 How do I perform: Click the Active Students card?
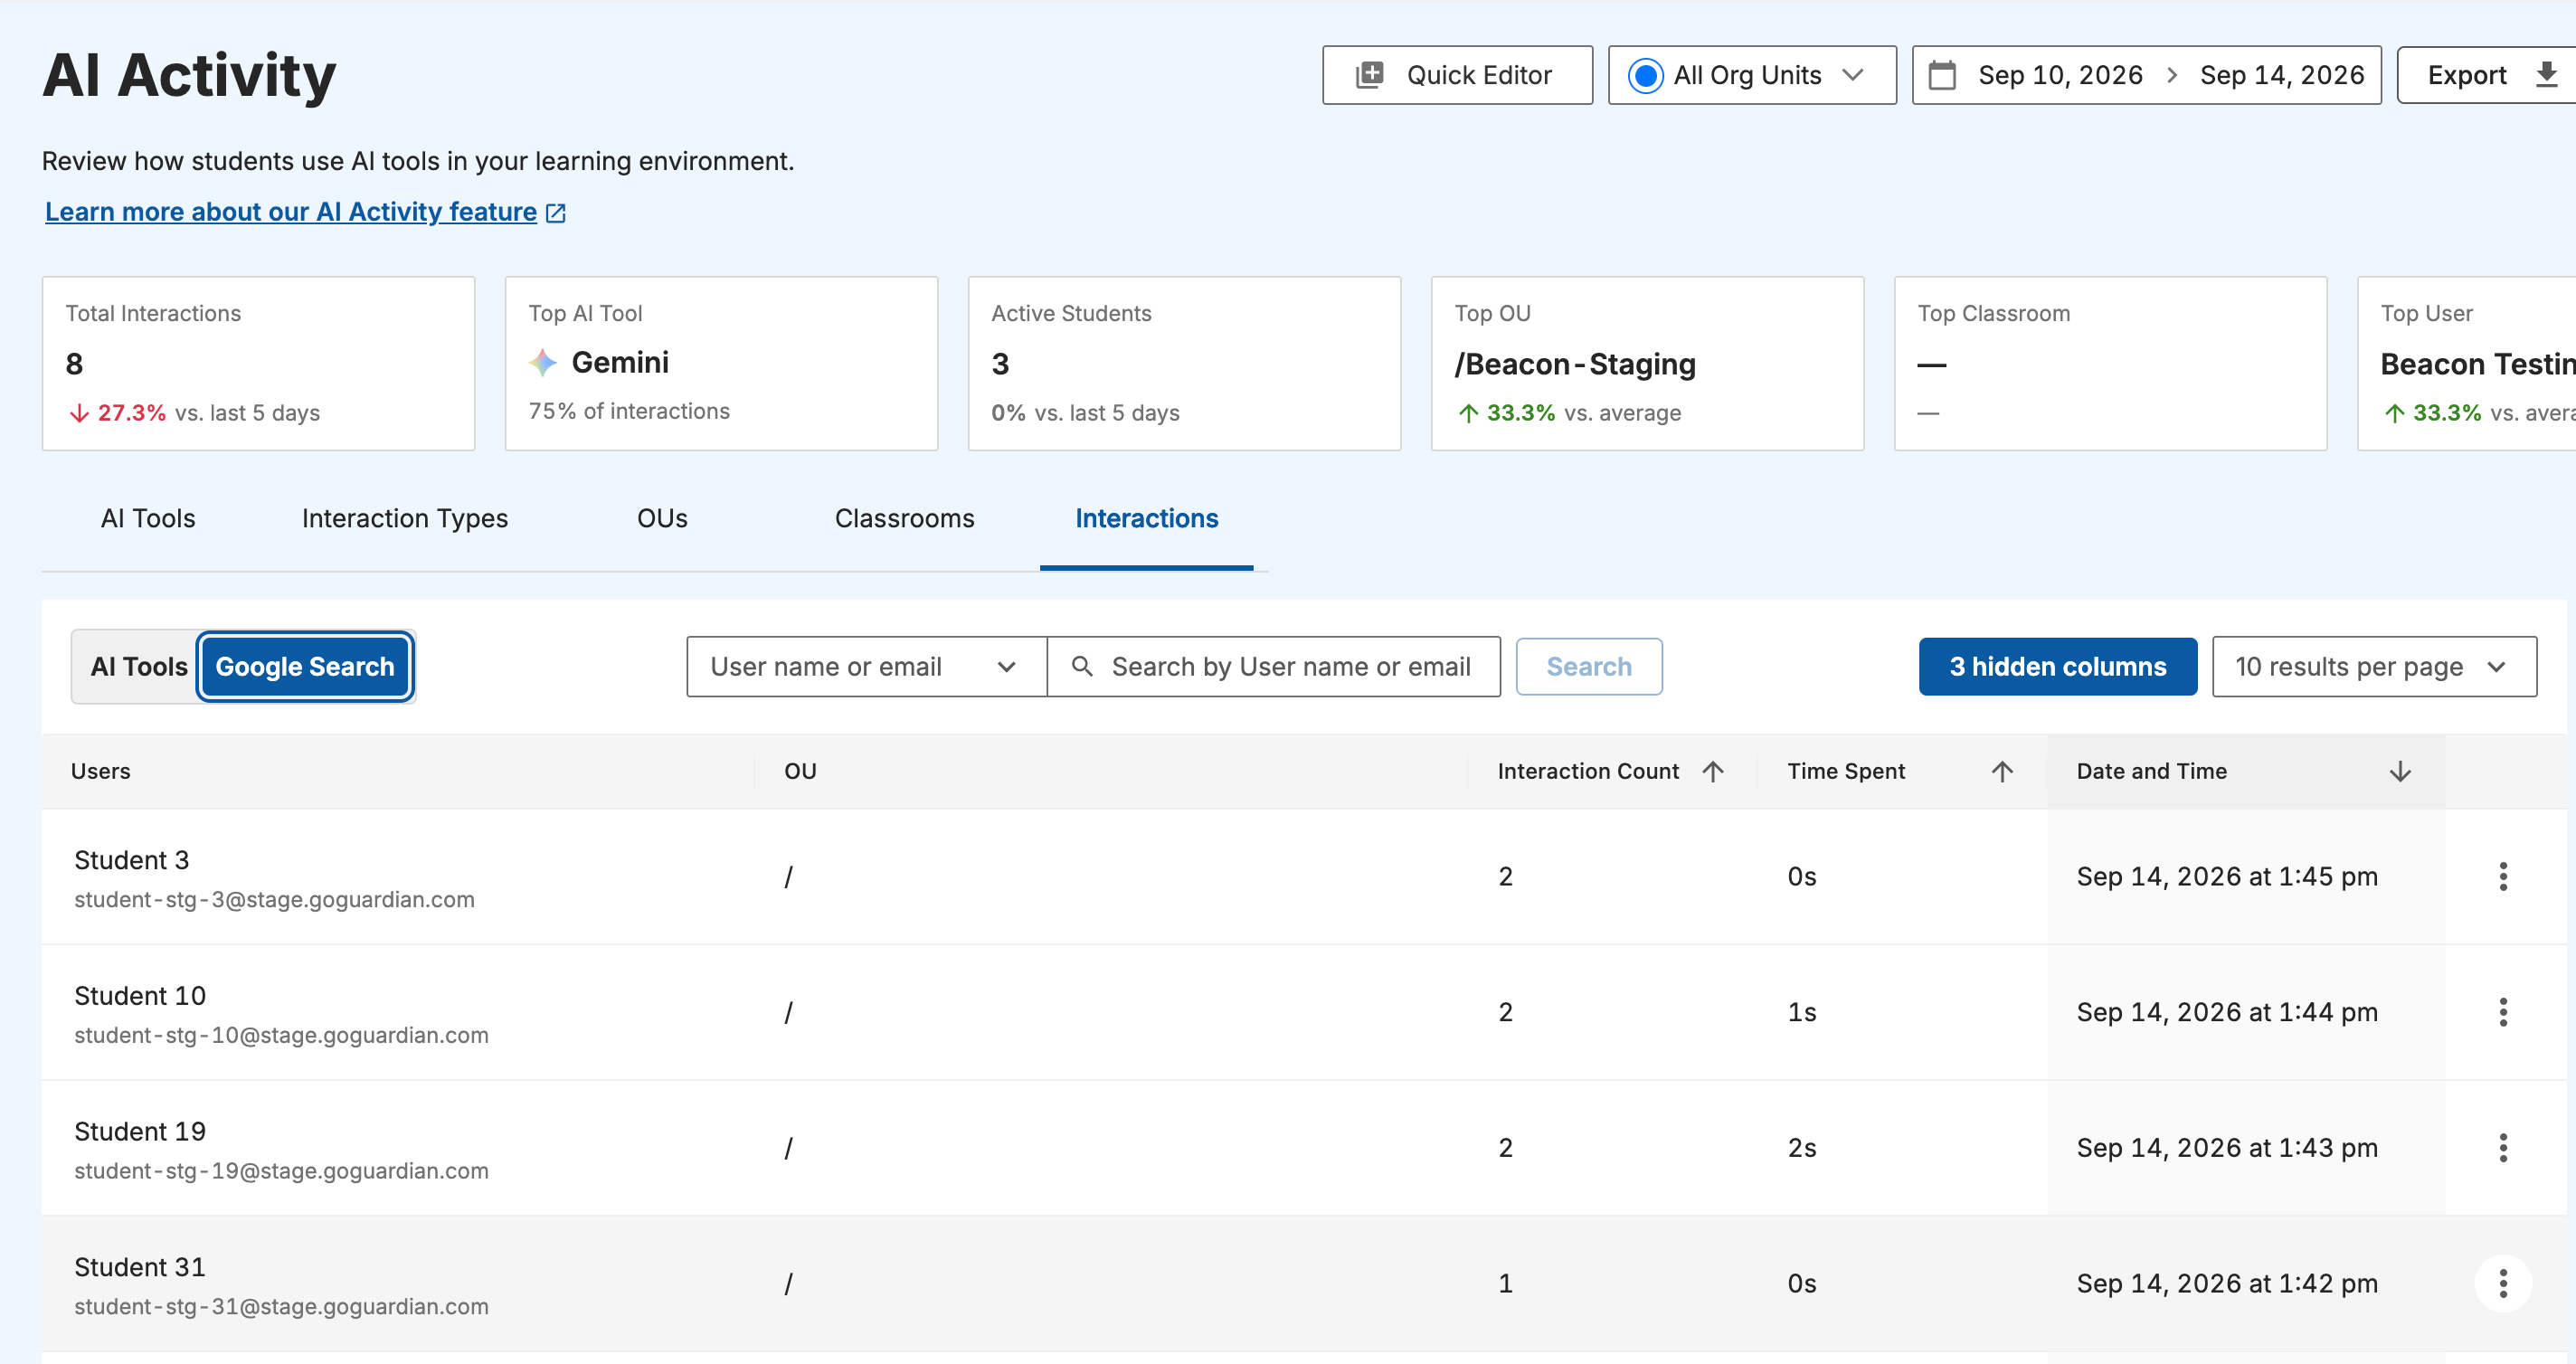pyautogui.click(x=1184, y=363)
